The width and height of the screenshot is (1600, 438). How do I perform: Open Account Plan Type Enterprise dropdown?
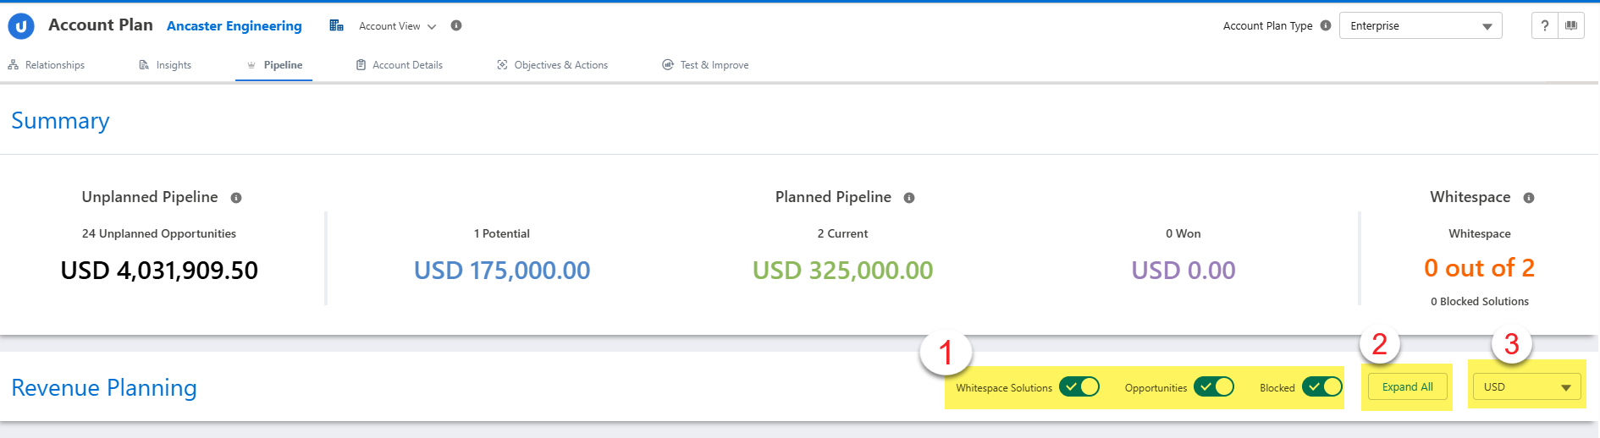1421,26
